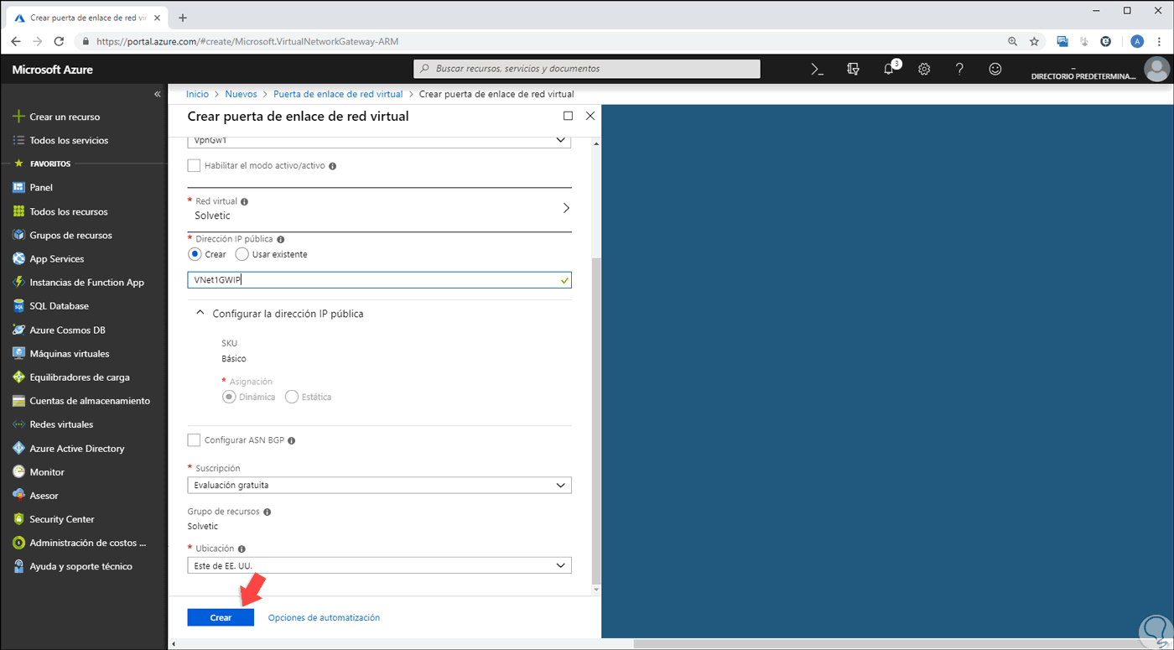This screenshot has width=1174, height=650.
Task: Open Azure Active Directory in sidebar
Action: point(77,448)
